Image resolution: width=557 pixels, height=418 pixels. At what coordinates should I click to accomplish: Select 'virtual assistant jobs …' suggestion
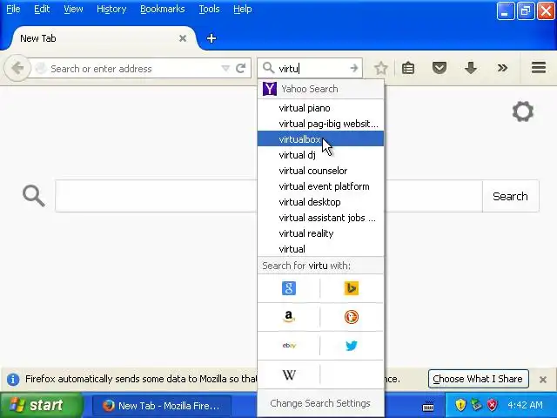pos(320,218)
